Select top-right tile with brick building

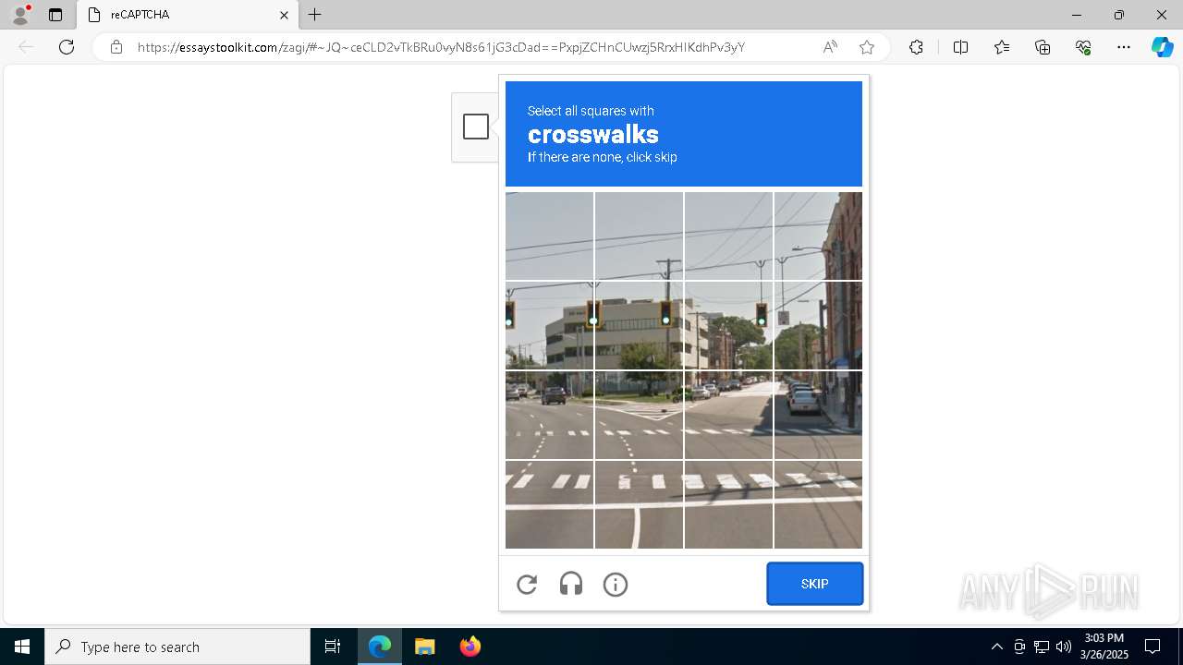pos(818,236)
